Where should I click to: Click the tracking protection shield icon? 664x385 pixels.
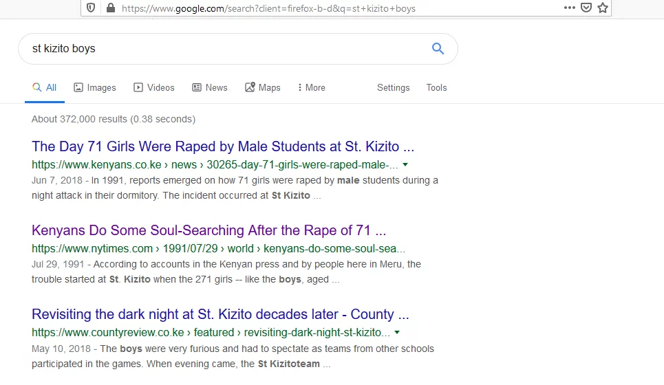click(x=91, y=8)
